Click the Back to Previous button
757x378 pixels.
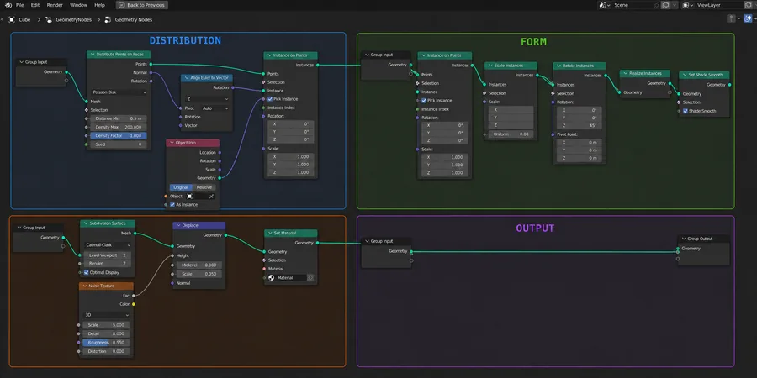pyautogui.click(x=142, y=5)
